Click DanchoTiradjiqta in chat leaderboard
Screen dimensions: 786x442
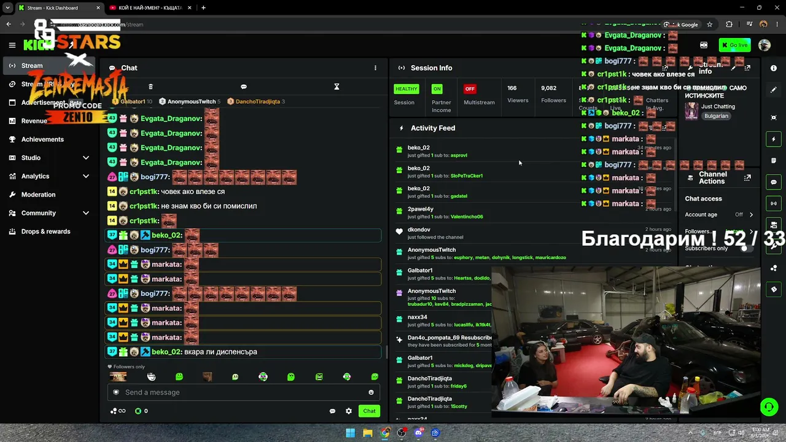click(x=258, y=101)
